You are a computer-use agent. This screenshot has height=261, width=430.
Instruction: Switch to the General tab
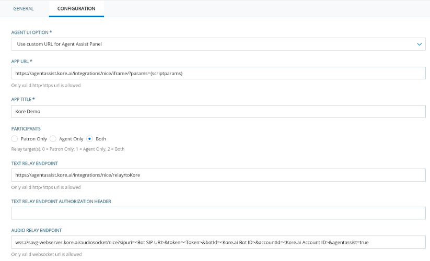coord(24,9)
